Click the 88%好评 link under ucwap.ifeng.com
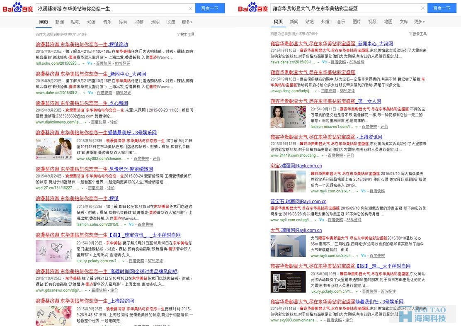The height and width of the screenshot is (326, 461). (x=347, y=91)
